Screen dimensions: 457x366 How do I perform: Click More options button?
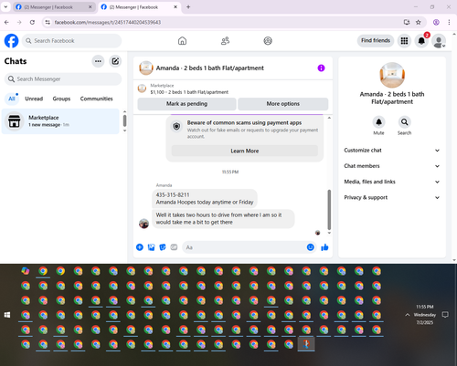(283, 104)
